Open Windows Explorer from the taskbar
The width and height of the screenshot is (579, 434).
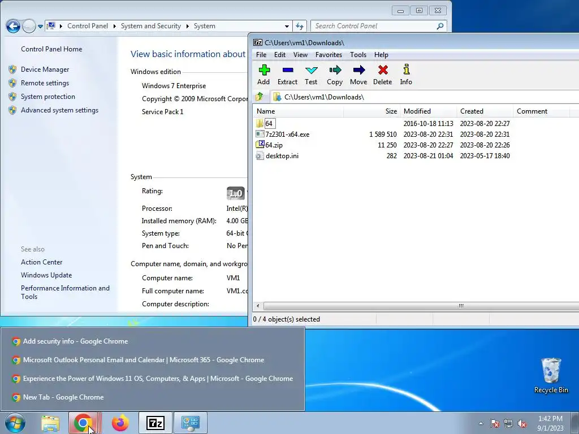point(50,423)
